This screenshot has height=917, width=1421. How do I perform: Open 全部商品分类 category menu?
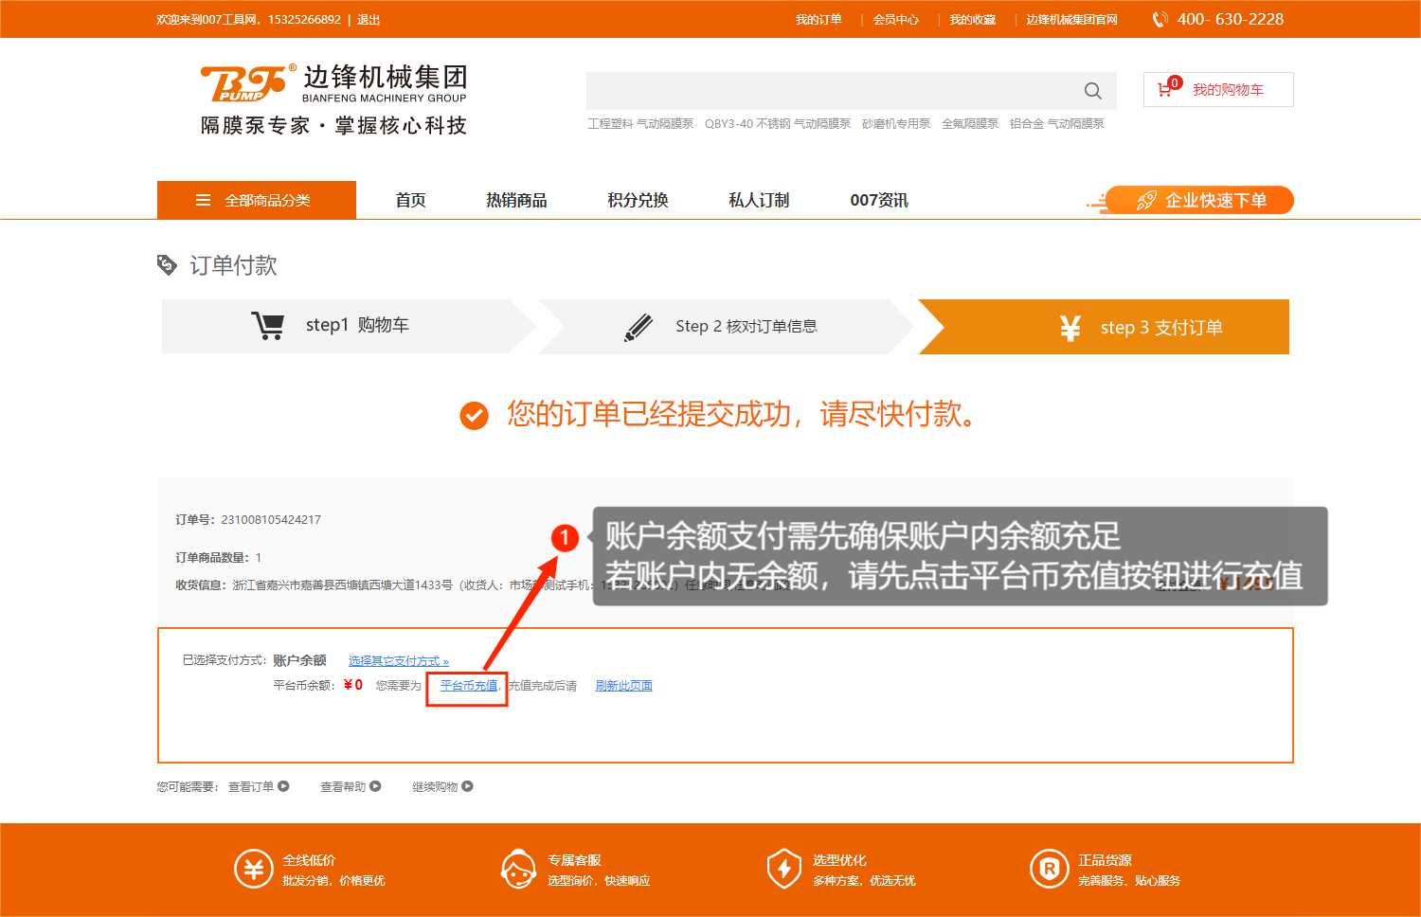pyautogui.click(x=257, y=200)
